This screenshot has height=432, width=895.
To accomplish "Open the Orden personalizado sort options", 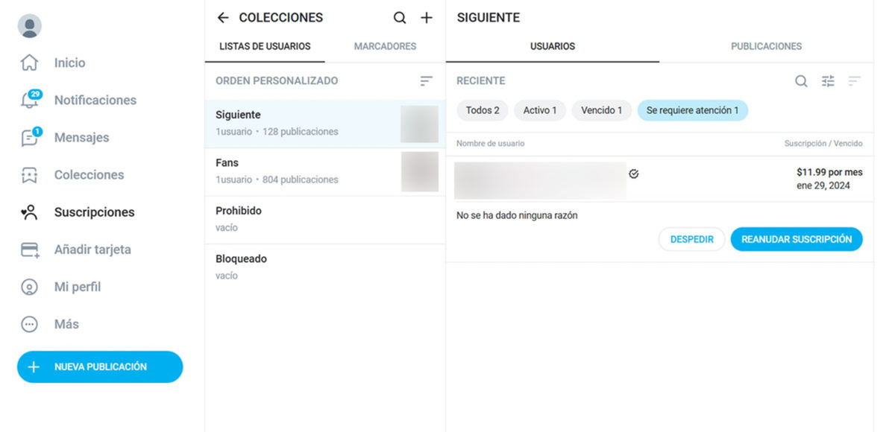I will [425, 81].
